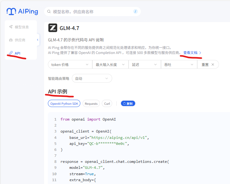Screen dimensions: 230x184
Task: Click the api_key value in code
Action: (107, 144)
